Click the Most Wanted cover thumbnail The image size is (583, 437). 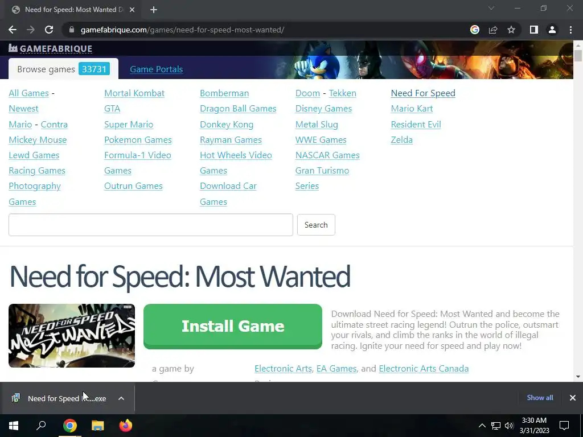click(x=72, y=336)
